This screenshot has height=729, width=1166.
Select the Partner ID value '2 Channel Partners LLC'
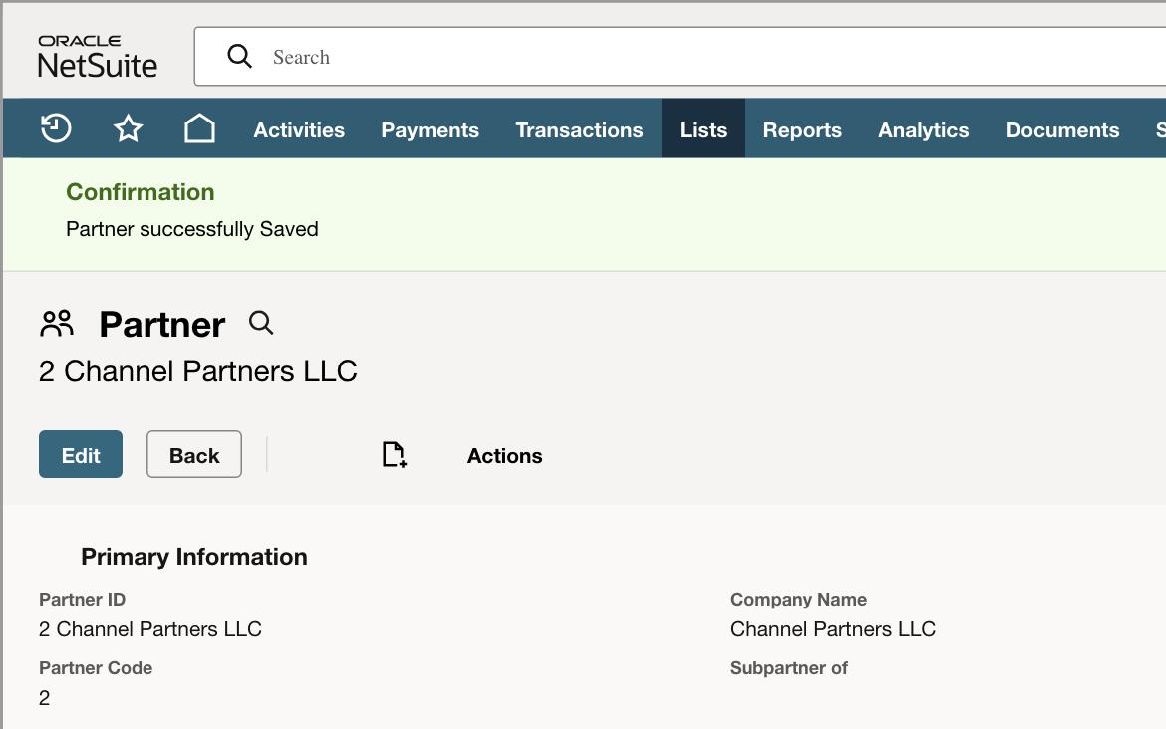(x=150, y=629)
